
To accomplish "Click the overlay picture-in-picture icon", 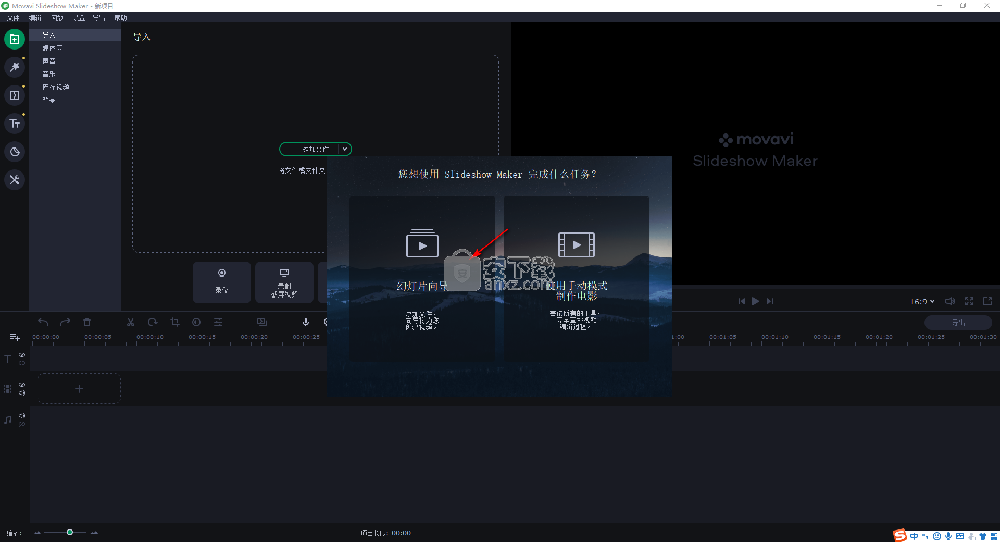I will (262, 322).
